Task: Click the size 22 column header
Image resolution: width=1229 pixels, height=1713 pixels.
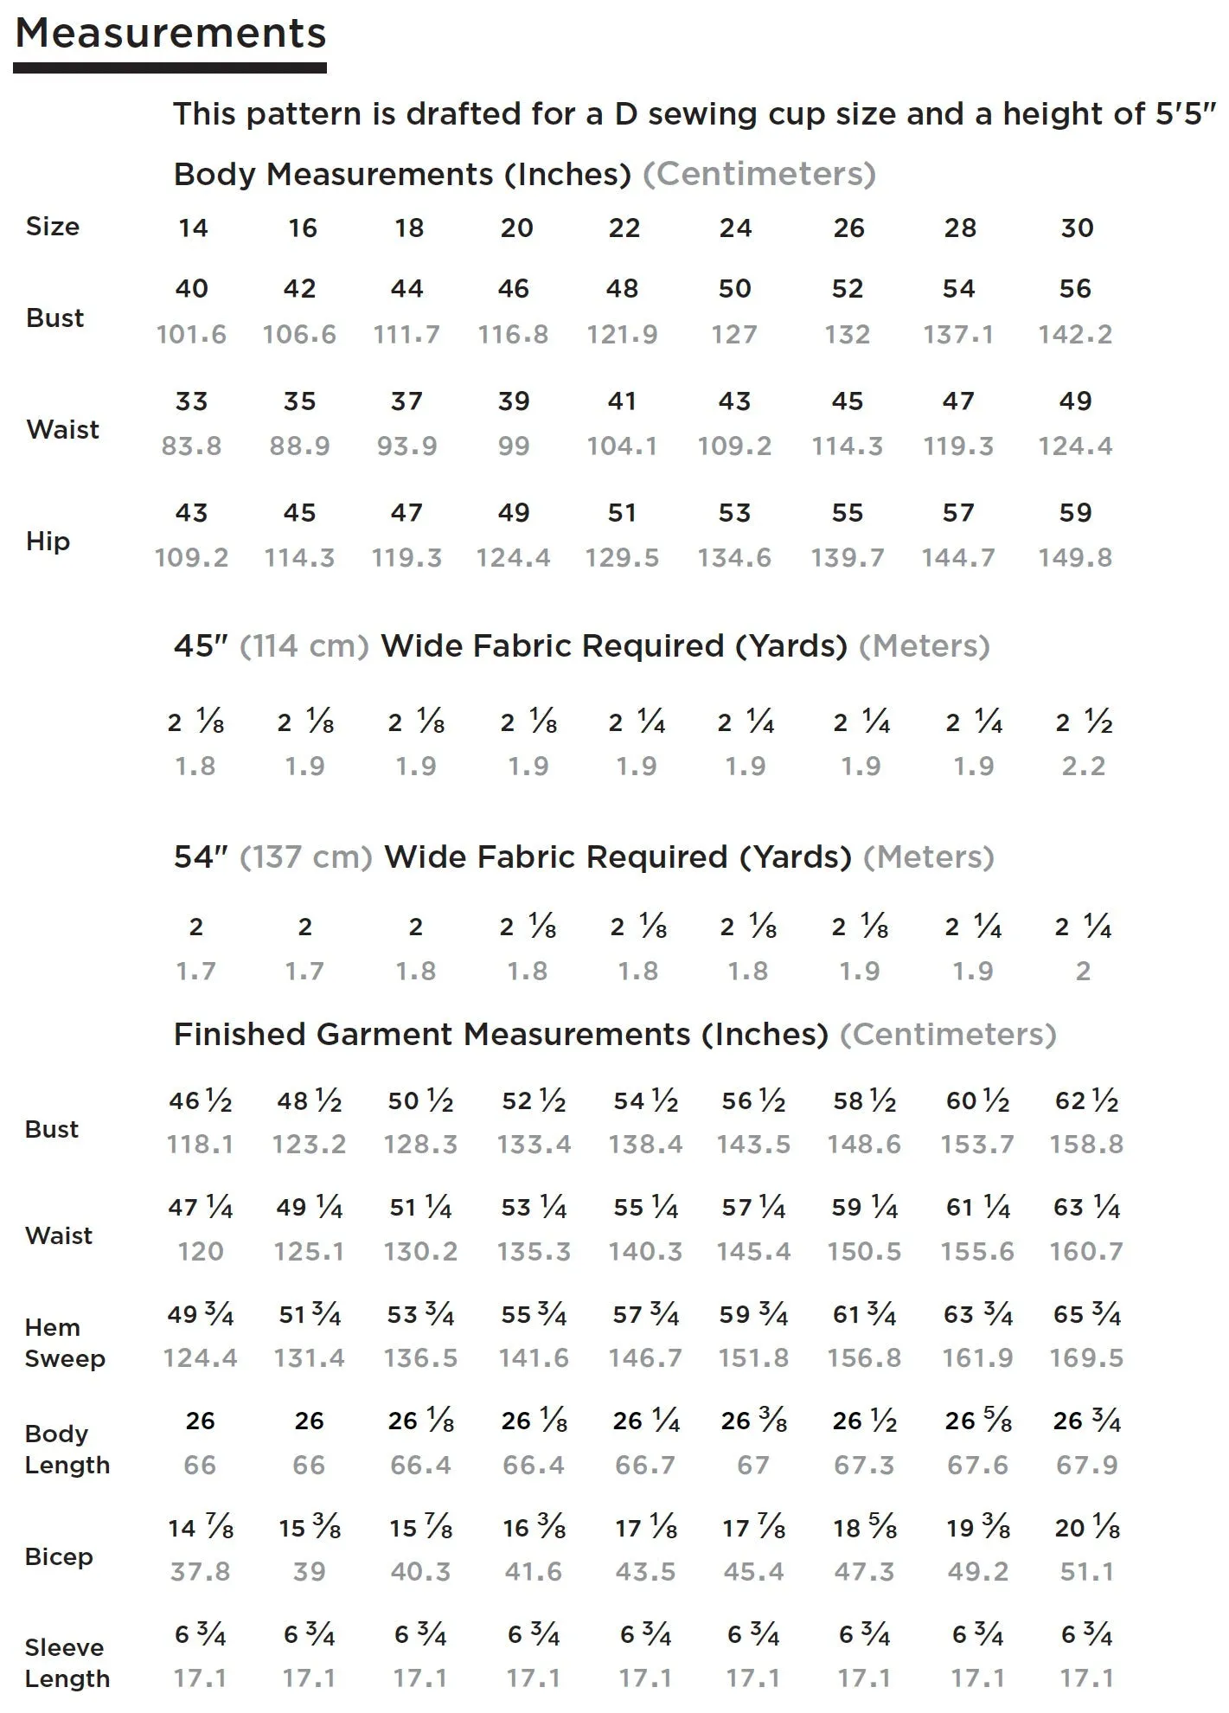Action: 624,228
